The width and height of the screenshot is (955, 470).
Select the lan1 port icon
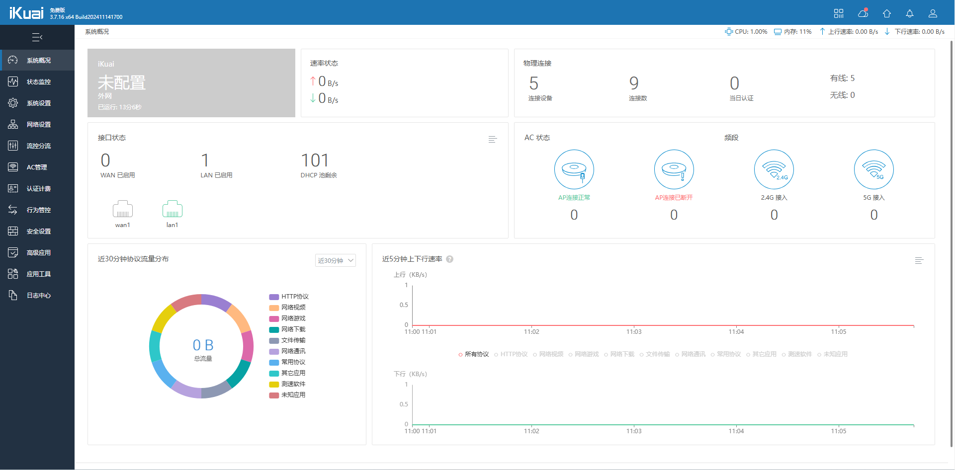(173, 209)
